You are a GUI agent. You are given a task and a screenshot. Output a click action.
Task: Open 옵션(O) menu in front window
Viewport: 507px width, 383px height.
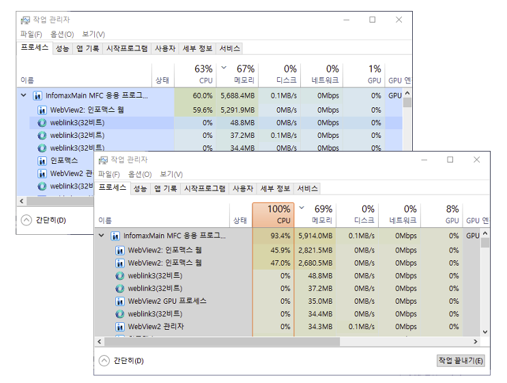[140, 174]
